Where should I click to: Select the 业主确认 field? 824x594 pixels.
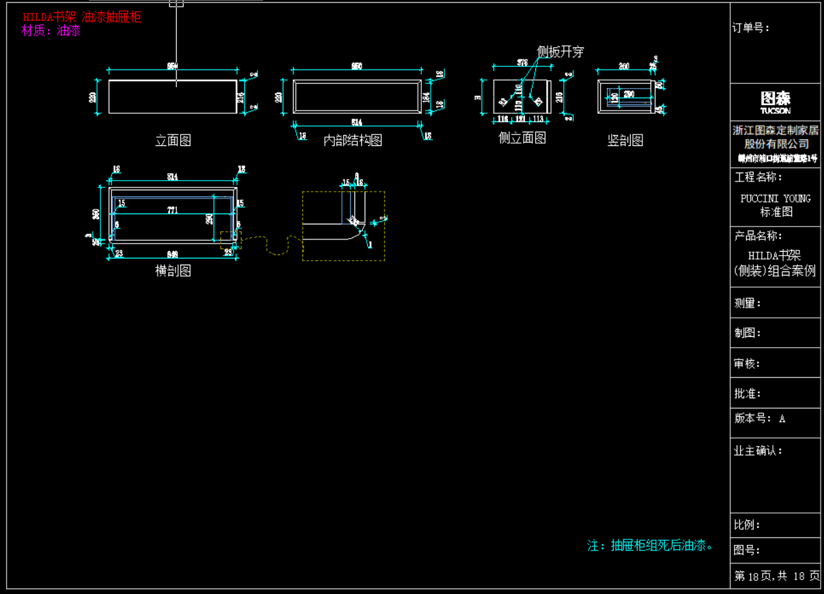coord(758,451)
